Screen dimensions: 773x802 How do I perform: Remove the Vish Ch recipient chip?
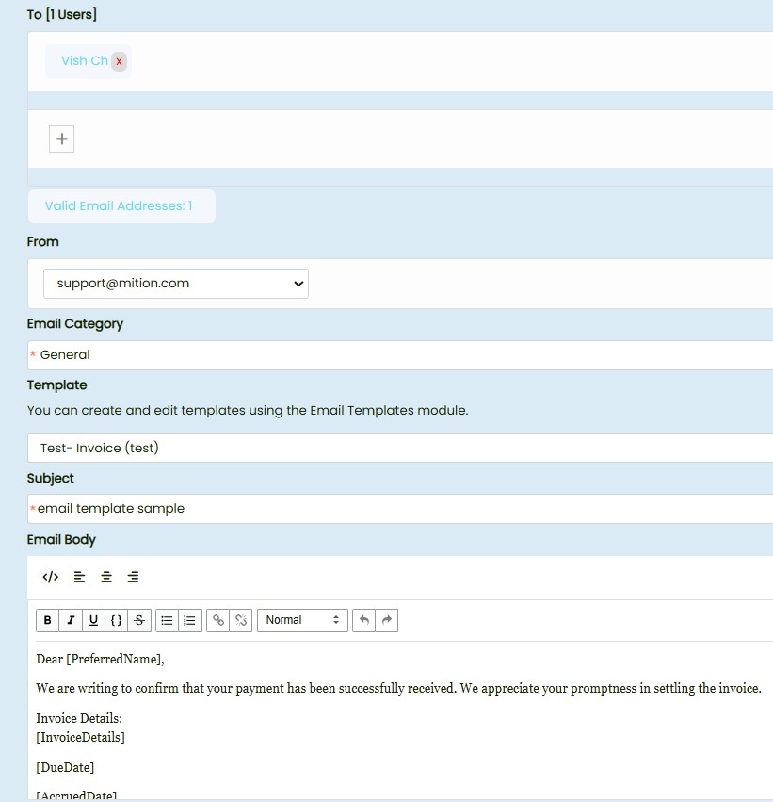[119, 61]
